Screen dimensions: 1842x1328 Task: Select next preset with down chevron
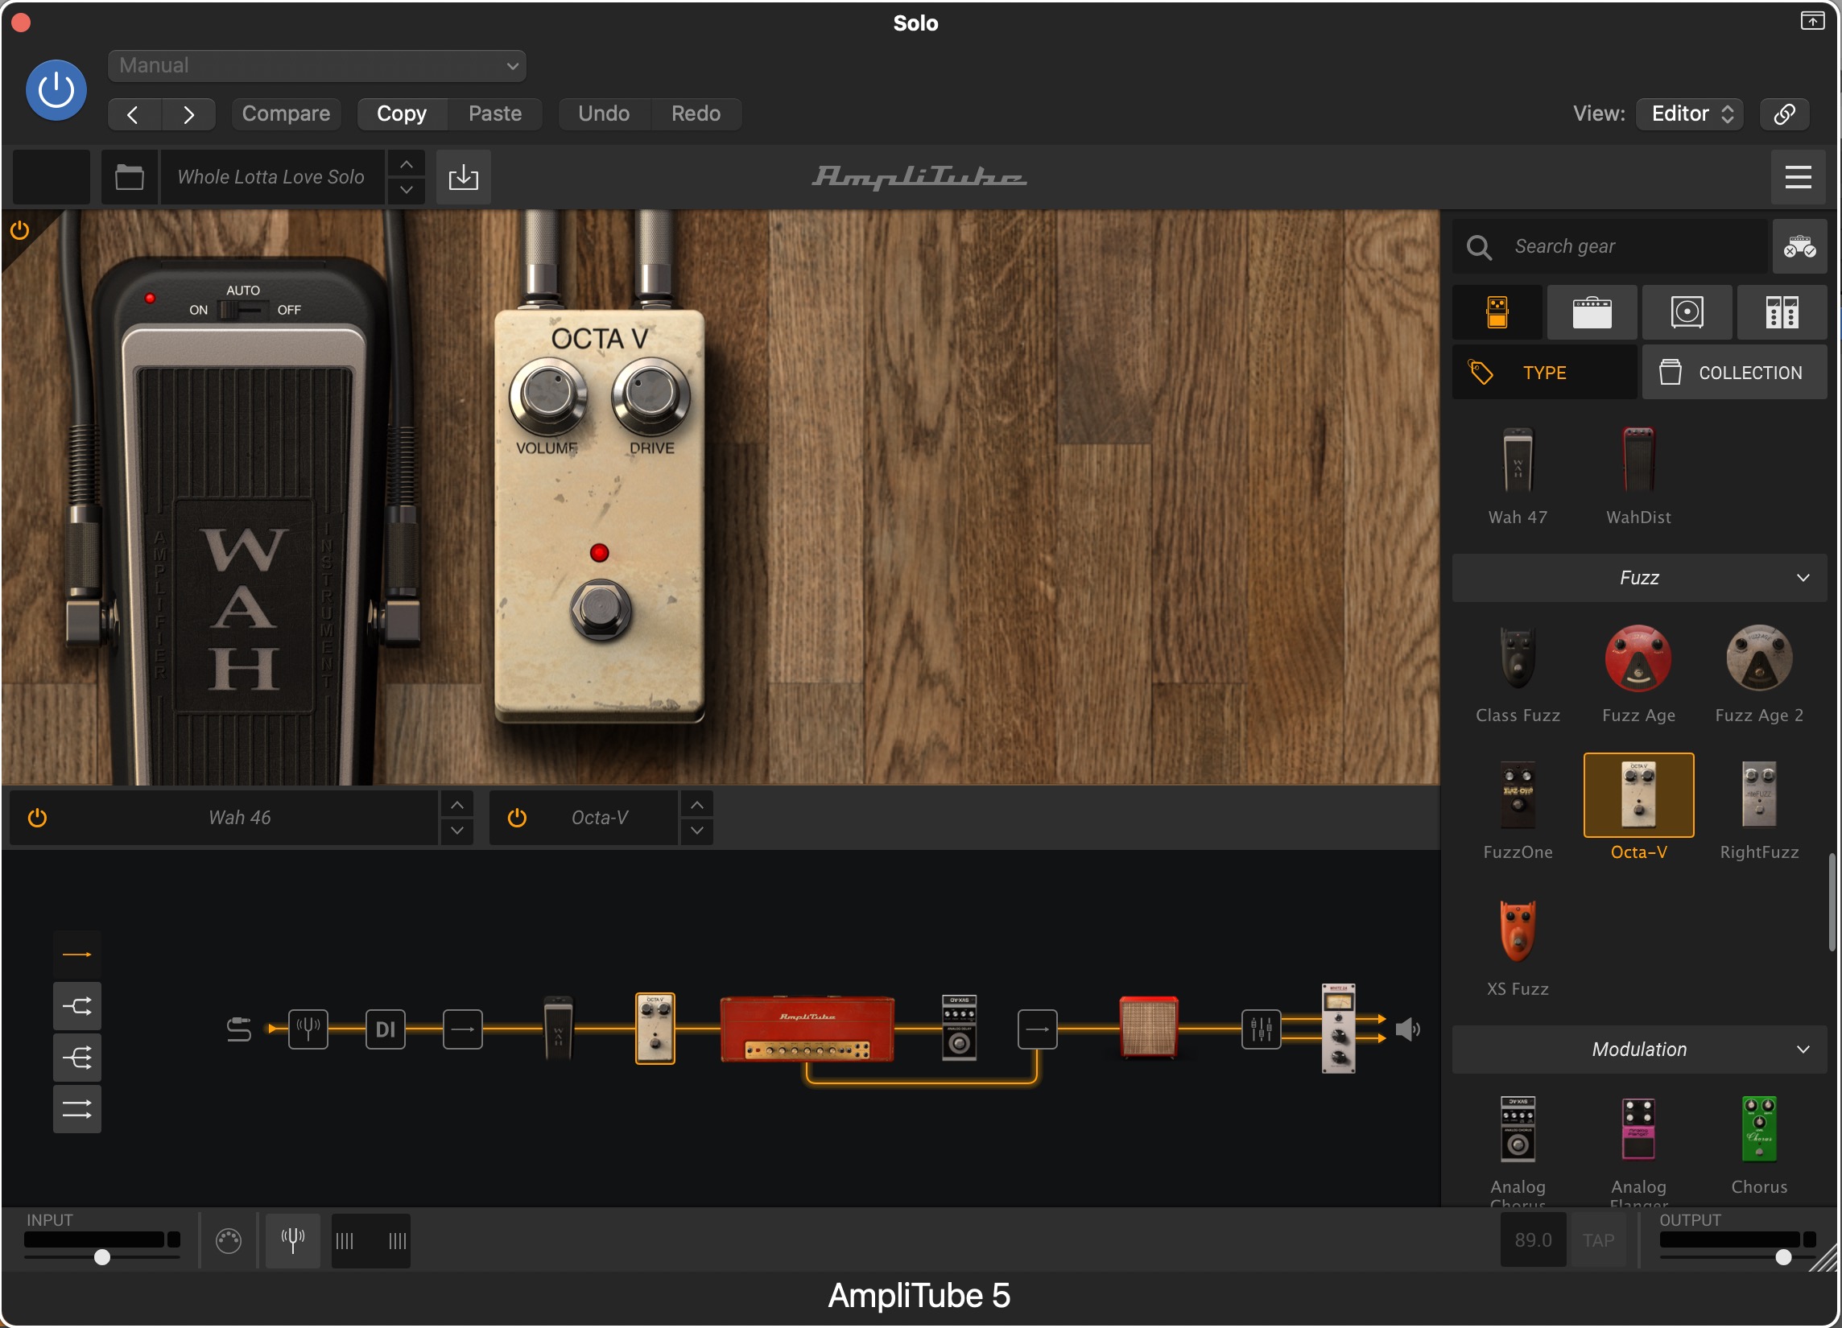[x=406, y=190]
